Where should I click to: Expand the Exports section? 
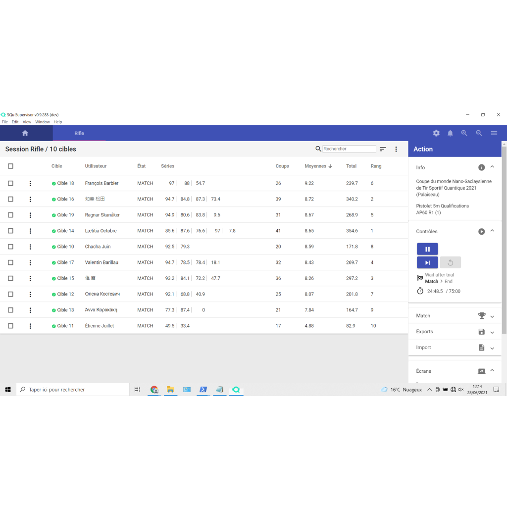coord(492,332)
